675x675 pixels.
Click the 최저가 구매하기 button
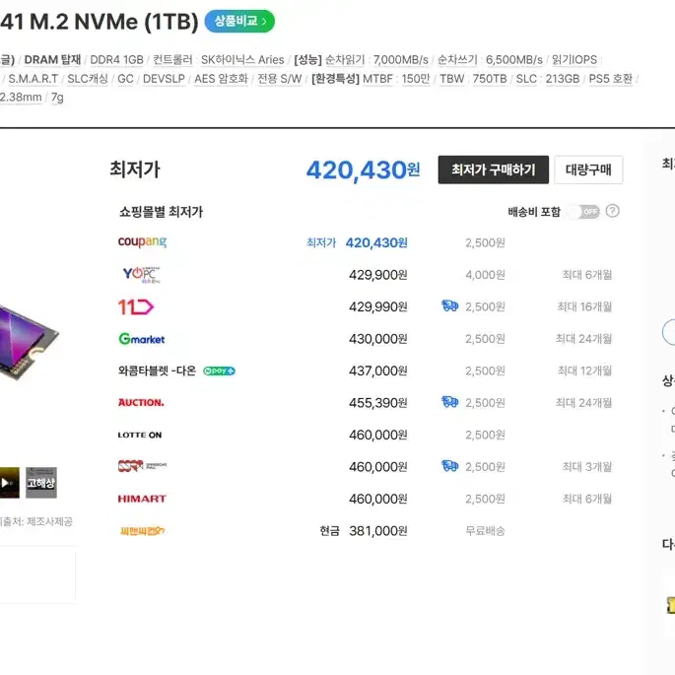tap(494, 169)
